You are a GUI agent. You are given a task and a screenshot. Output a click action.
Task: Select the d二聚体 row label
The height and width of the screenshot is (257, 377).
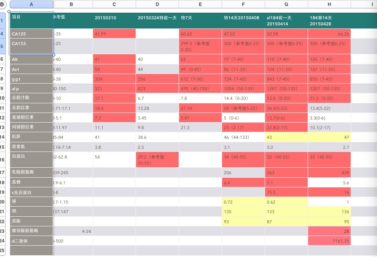click(x=32, y=241)
